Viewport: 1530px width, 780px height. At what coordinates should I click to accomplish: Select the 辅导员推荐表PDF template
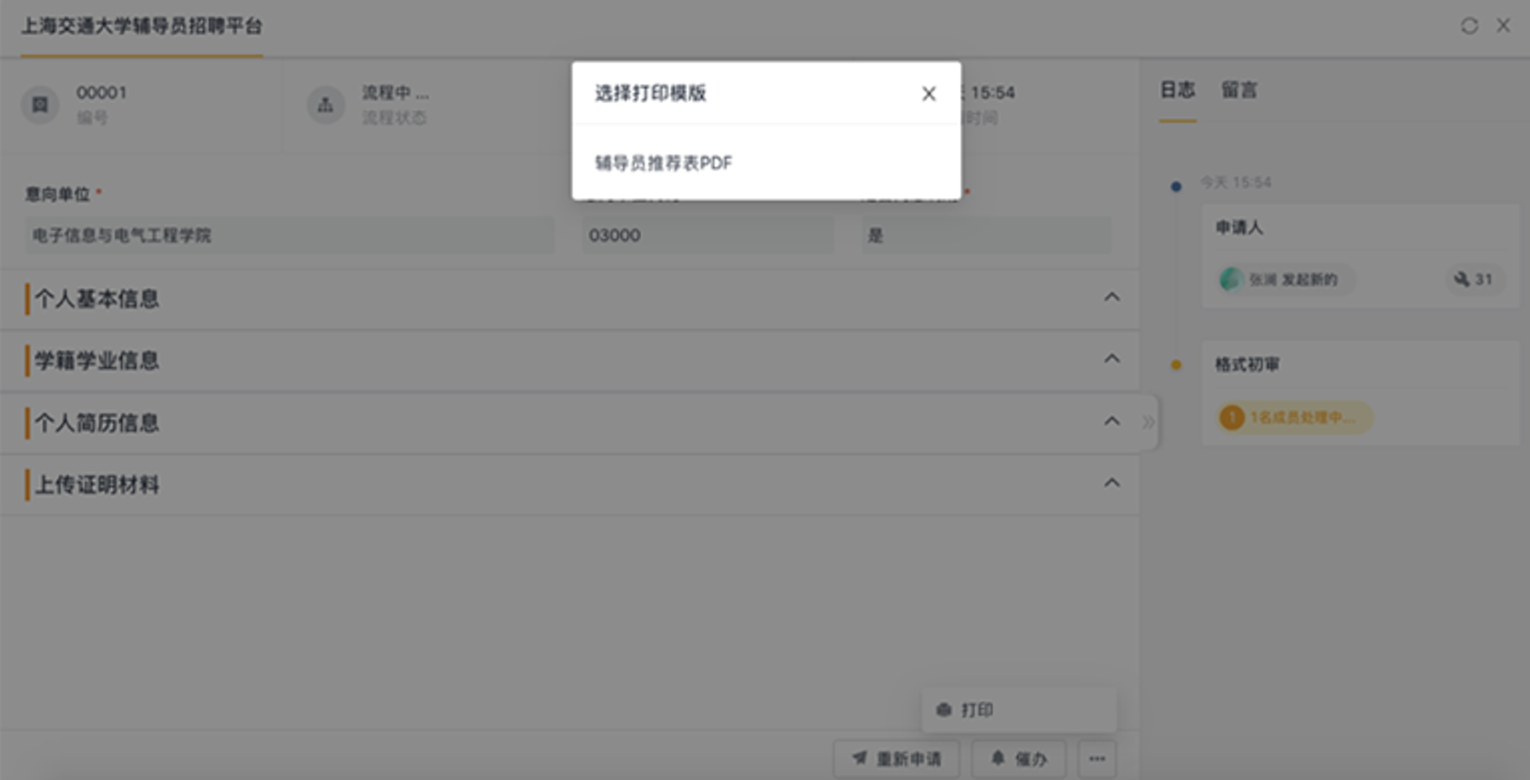click(663, 163)
